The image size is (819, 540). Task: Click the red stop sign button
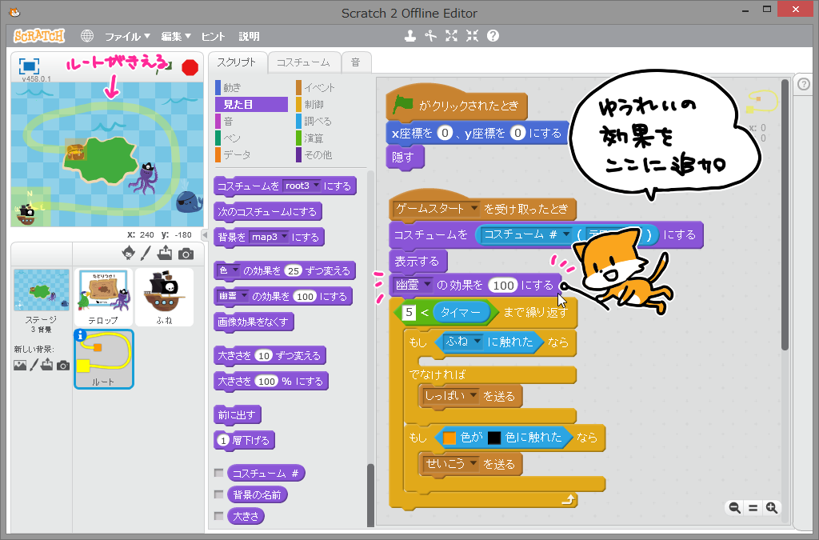coord(190,67)
